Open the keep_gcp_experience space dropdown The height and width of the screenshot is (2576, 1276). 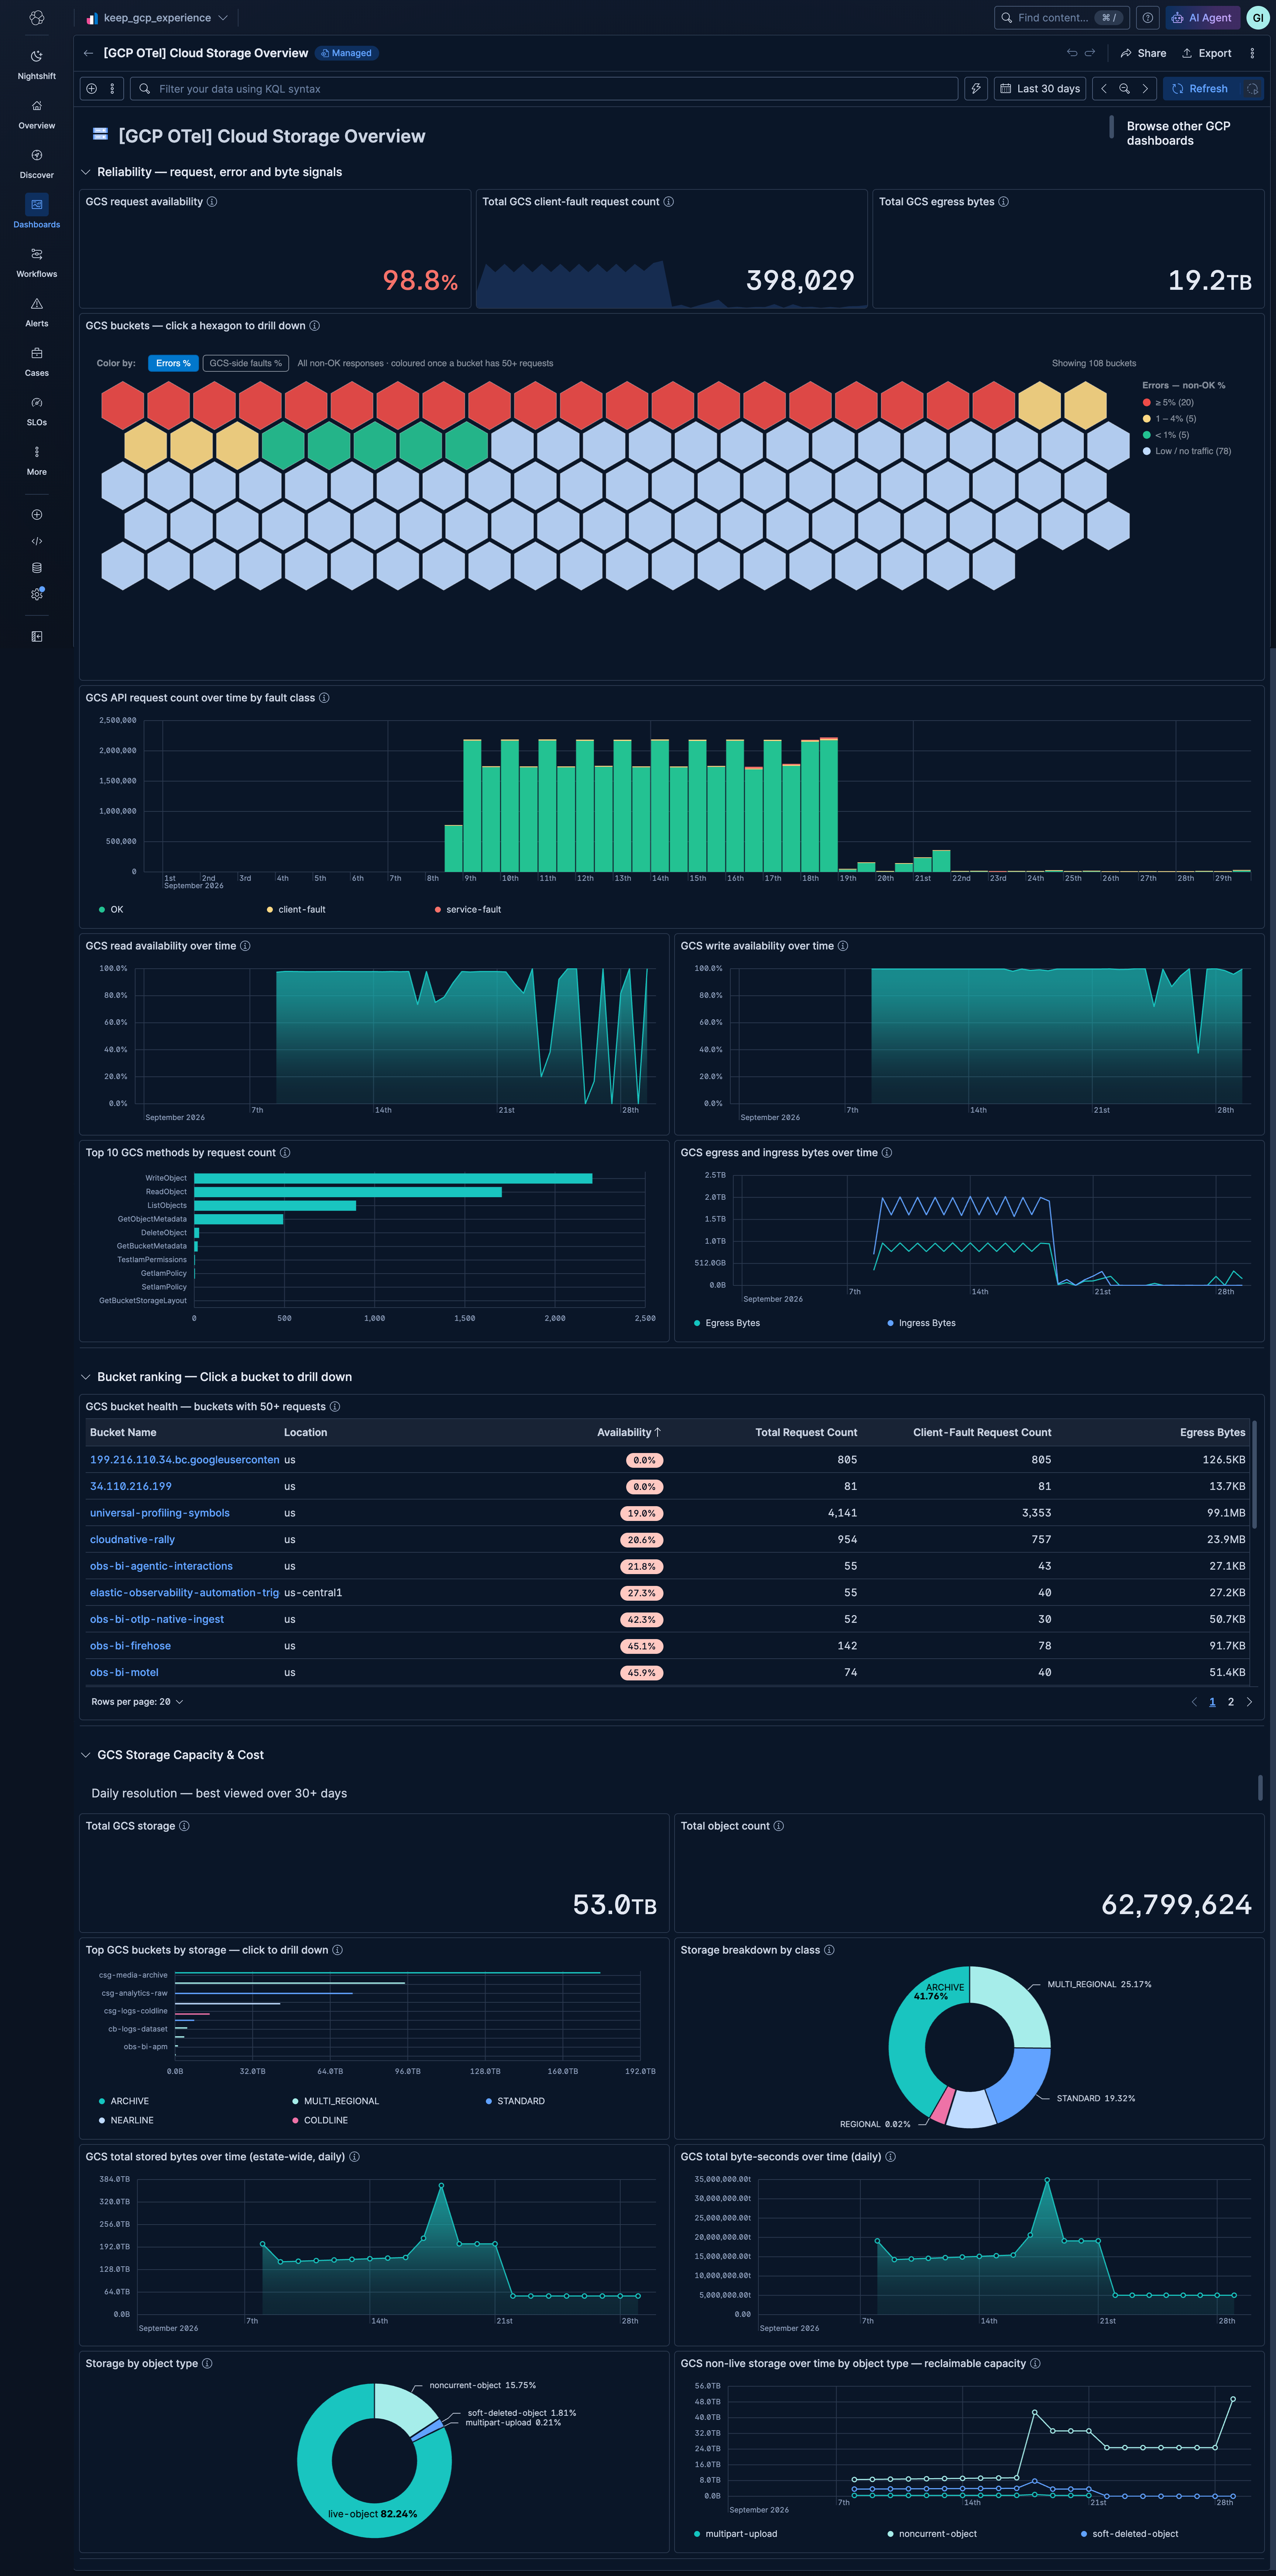coord(158,18)
